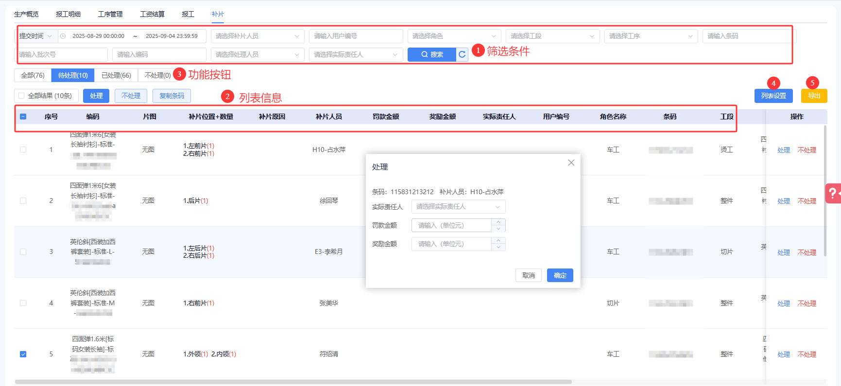The width and height of the screenshot is (841, 386).
Task: Uncheck the checkbox for row 5
Action: [23, 354]
